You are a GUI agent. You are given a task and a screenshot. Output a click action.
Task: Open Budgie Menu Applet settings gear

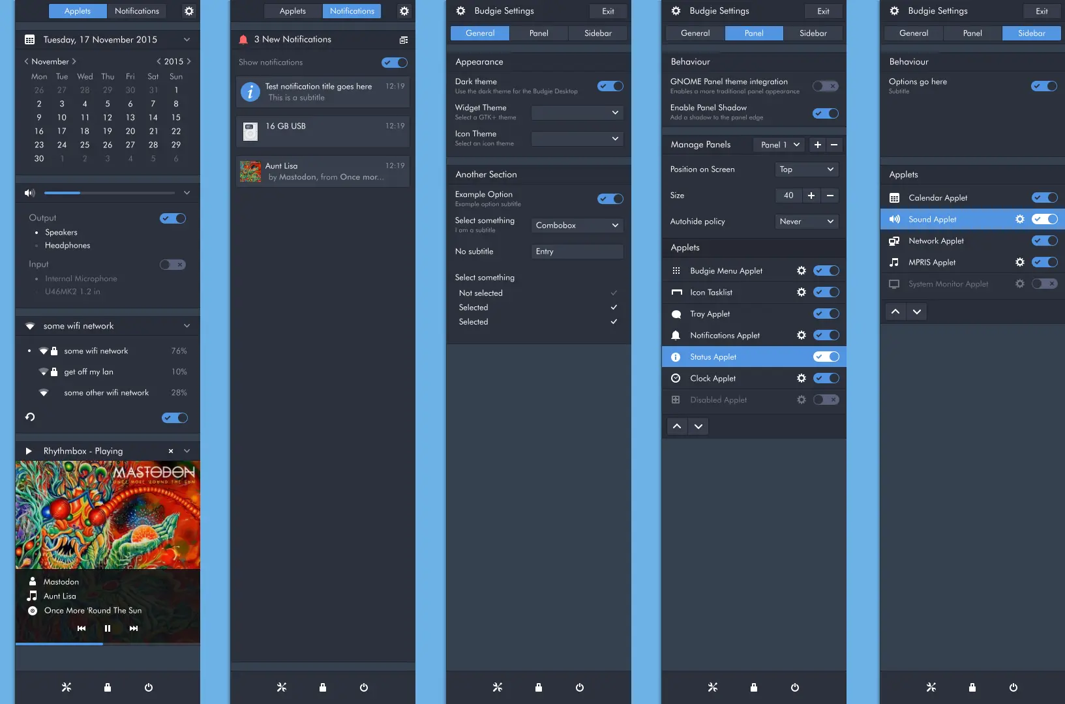[x=802, y=271]
